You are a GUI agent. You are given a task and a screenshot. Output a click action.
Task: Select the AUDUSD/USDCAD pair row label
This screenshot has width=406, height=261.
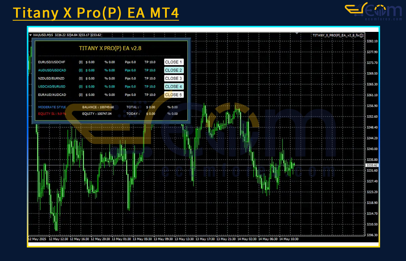52,70
